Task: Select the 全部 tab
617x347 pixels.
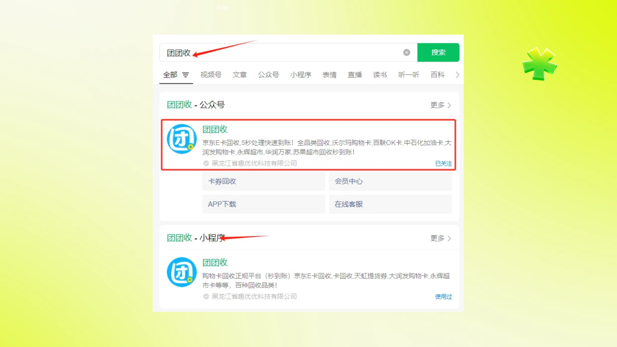Action: pos(170,75)
